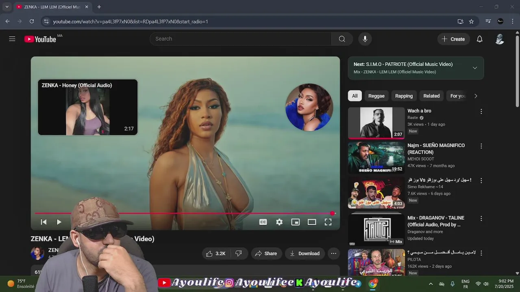
Task: Expand the Next up mix playlist chevron
Action: pos(475,68)
